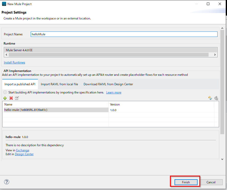The image size is (227, 190).
Task: Click the Mule logo in the title bar
Action: click(4, 4)
